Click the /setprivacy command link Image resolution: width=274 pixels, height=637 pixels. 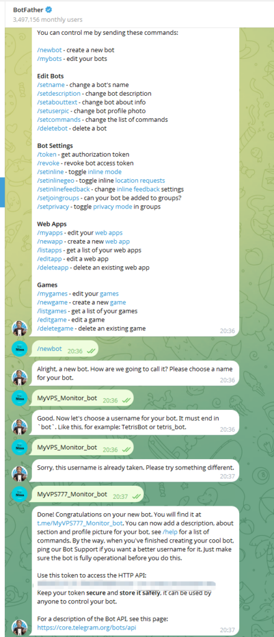[x=53, y=207]
